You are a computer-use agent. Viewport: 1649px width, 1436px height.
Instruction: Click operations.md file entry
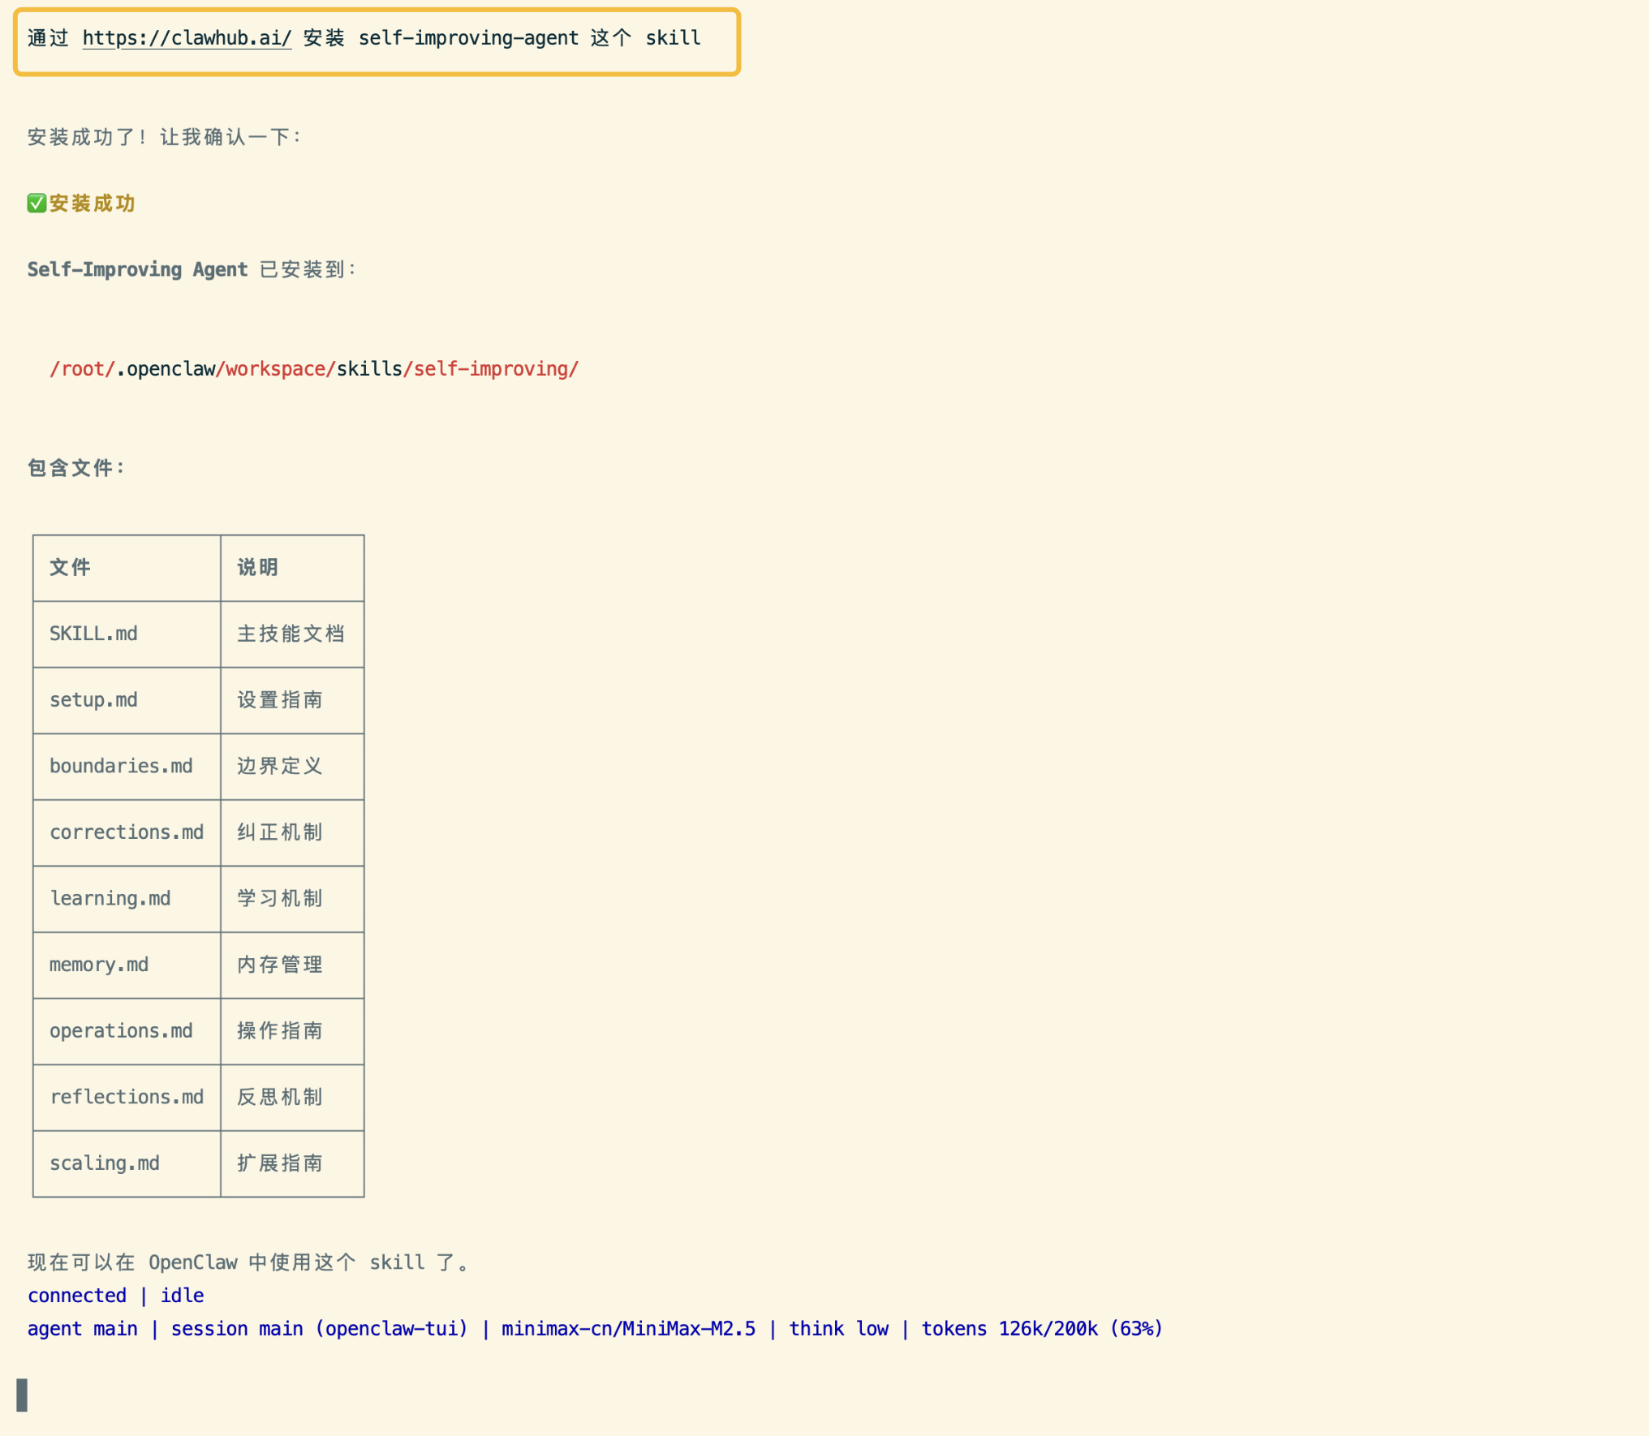point(121,1031)
